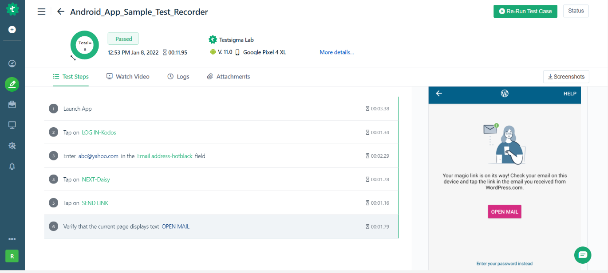This screenshot has height=273, width=608.
Task: Select step 2 Tap on LOG IN-Kodos
Action: click(x=221, y=132)
